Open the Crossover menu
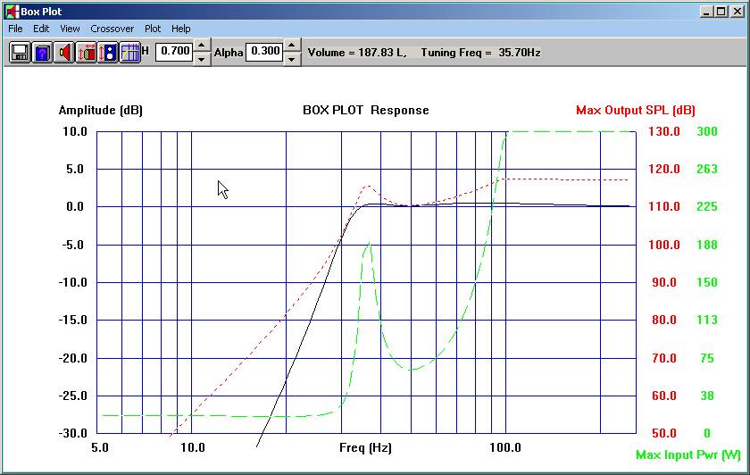 [112, 29]
